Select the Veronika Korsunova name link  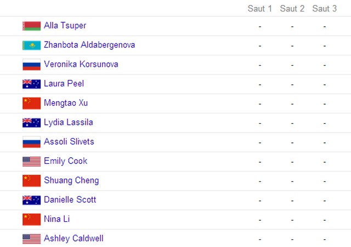[81, 64]
